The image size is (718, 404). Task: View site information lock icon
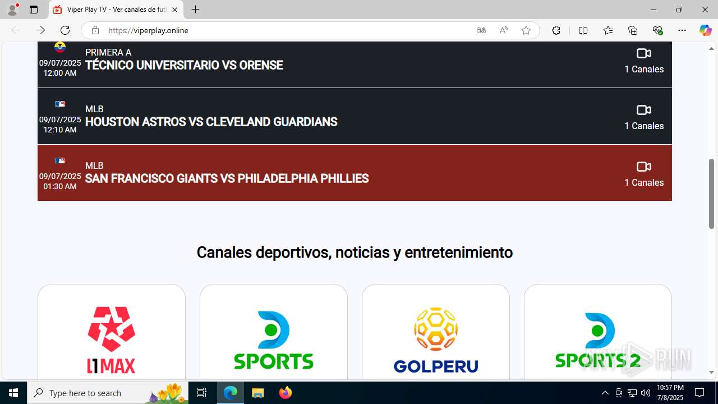(x=95, y=30)
